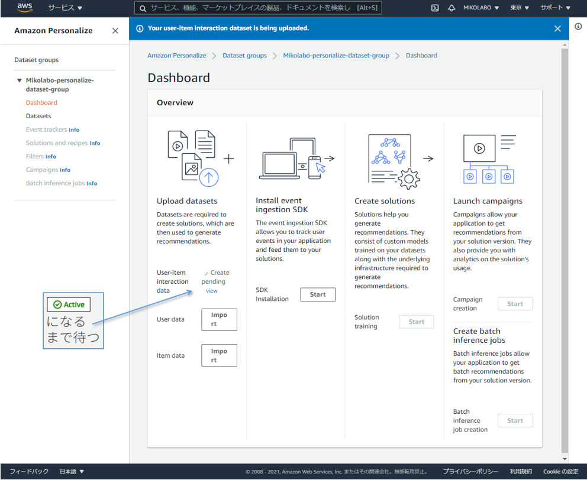Select Dashboard in the sidebar
The width and height of the screenshot is (587, 480).
point(41,102)
